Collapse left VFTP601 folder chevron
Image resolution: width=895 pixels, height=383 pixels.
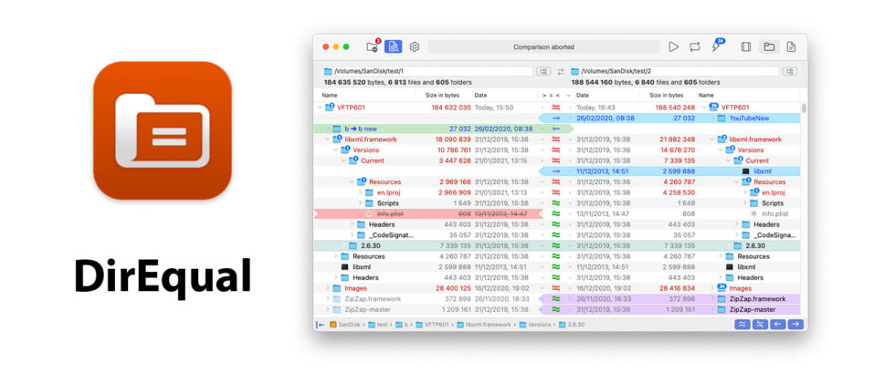[319, 108]
